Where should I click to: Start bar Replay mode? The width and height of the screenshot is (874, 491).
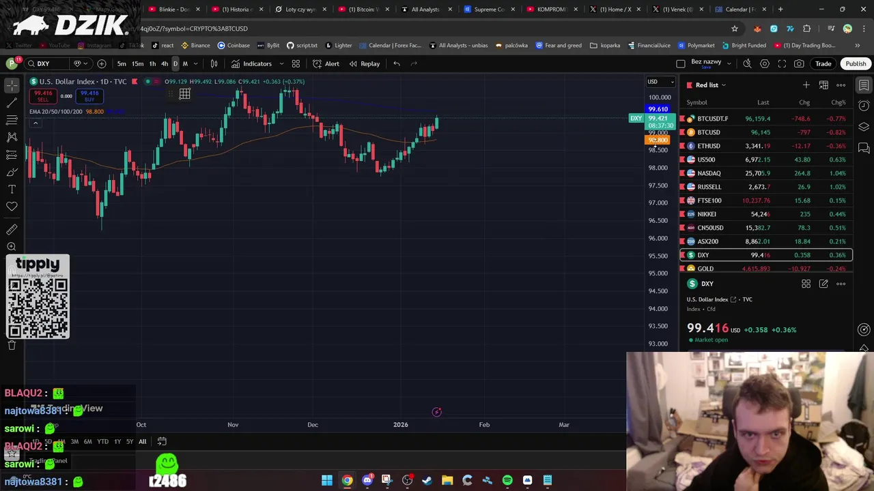point(365,63)
